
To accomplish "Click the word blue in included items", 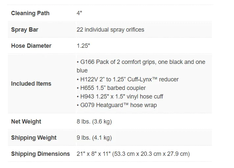I will point(82,70).
